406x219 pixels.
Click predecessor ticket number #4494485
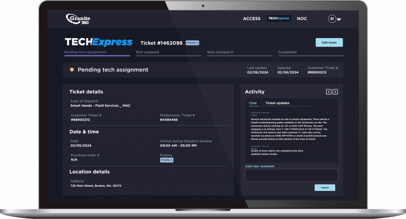(169, 120)
